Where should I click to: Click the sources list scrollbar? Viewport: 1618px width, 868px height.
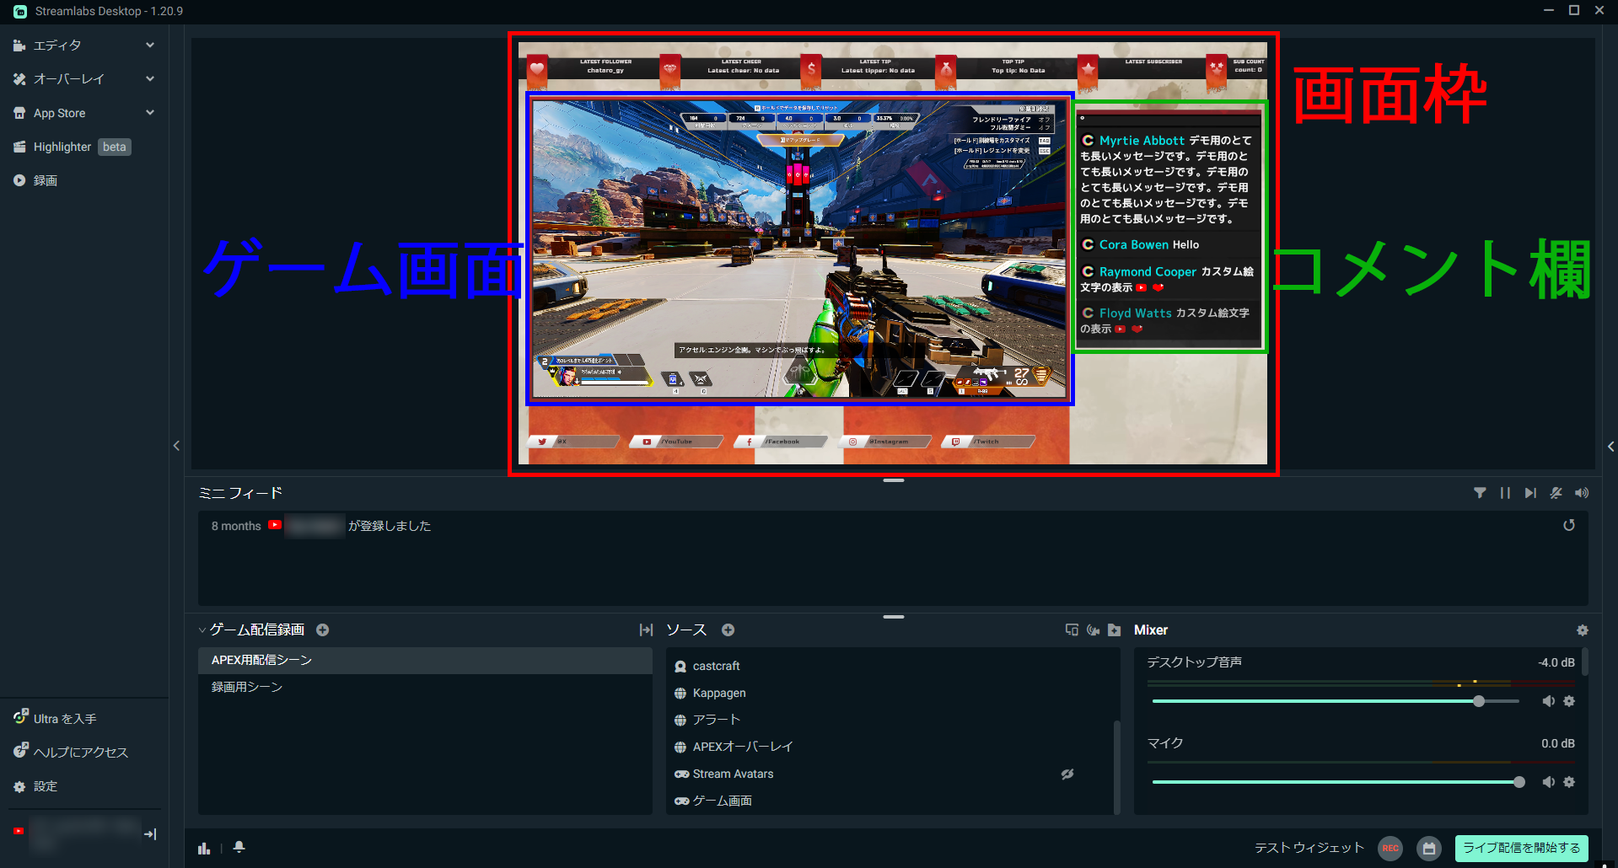click(1117, 767)
